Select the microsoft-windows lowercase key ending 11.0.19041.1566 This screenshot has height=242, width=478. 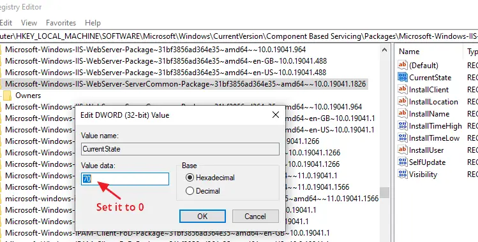tap(192, 199)
